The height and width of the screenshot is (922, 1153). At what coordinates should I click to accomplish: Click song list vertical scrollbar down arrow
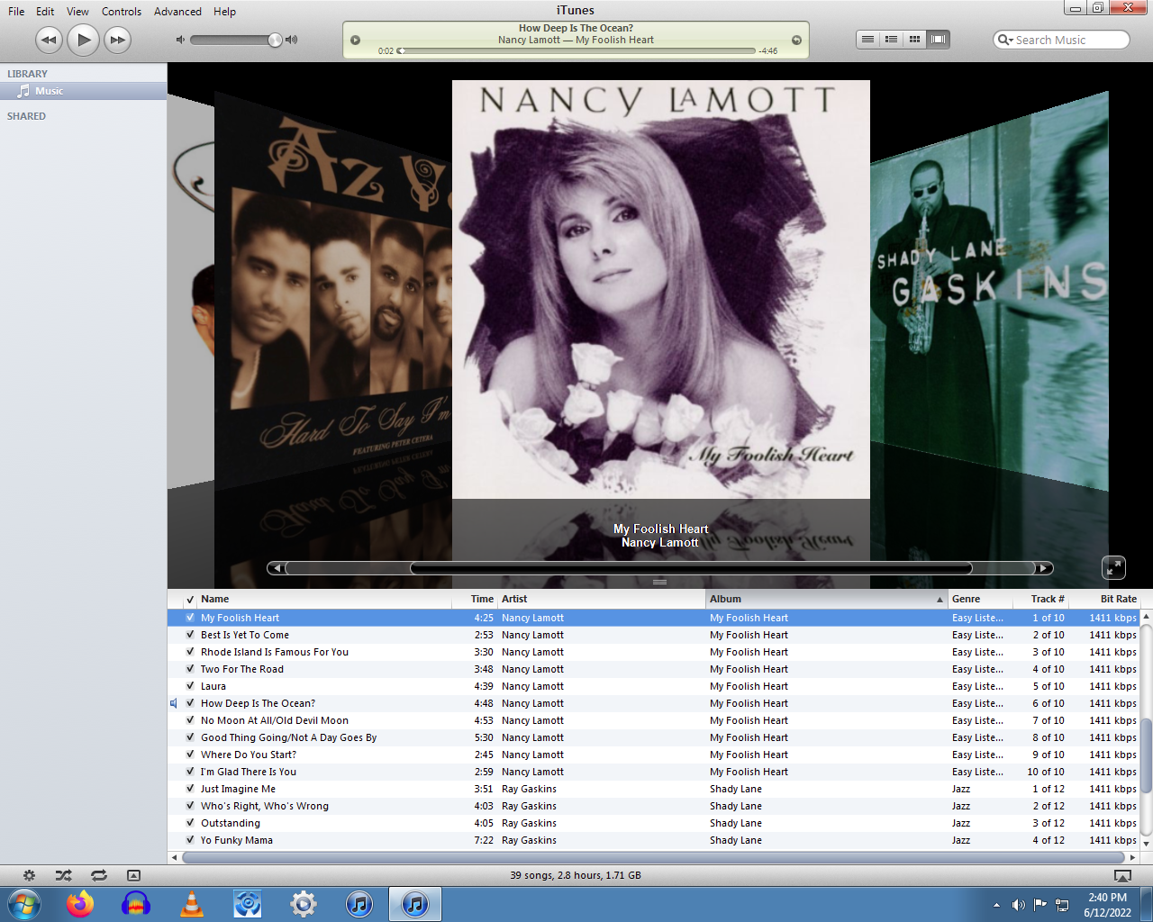tap(1146, 844)
